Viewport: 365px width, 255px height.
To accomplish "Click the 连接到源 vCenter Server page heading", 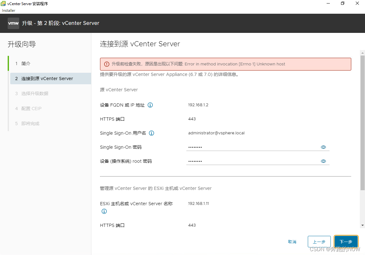I will click(140, 44).
